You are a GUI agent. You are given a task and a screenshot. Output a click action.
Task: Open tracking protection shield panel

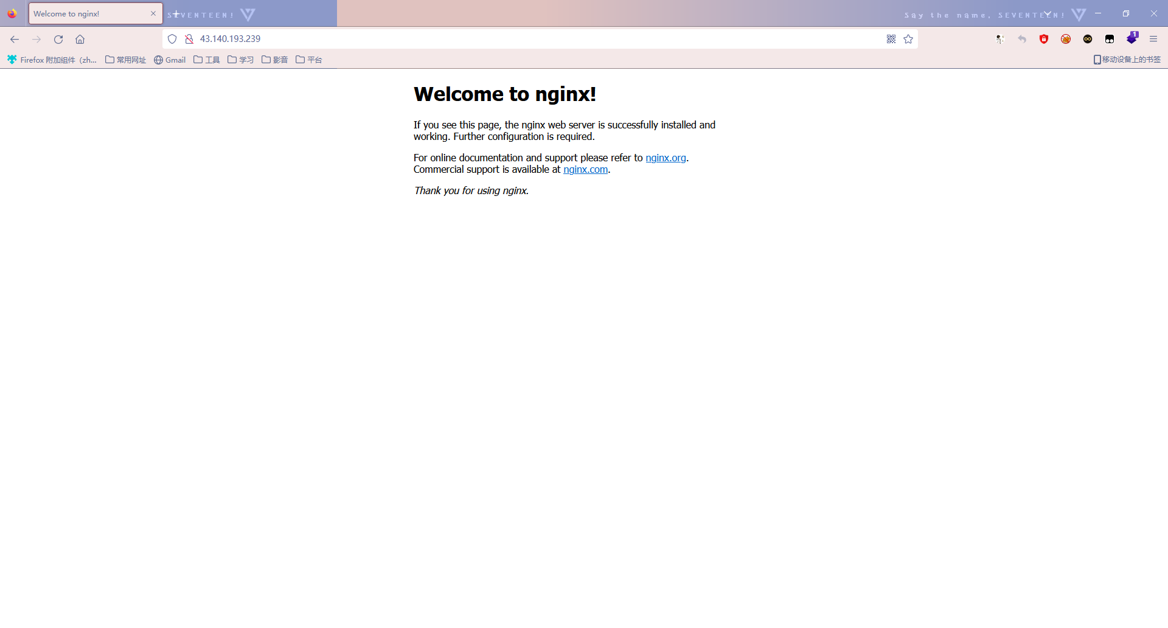click(172, 39)
